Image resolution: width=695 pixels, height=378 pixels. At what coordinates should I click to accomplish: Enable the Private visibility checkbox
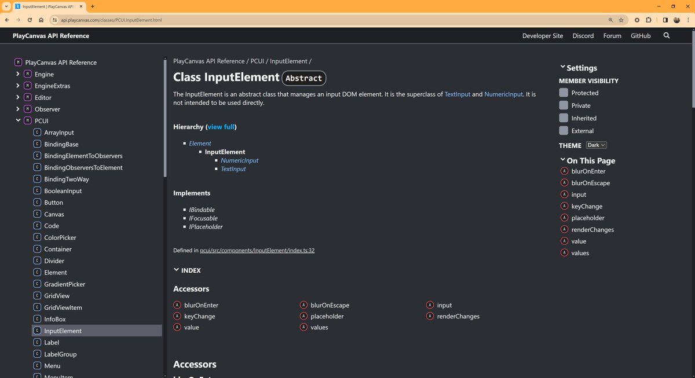click(564, 105)
